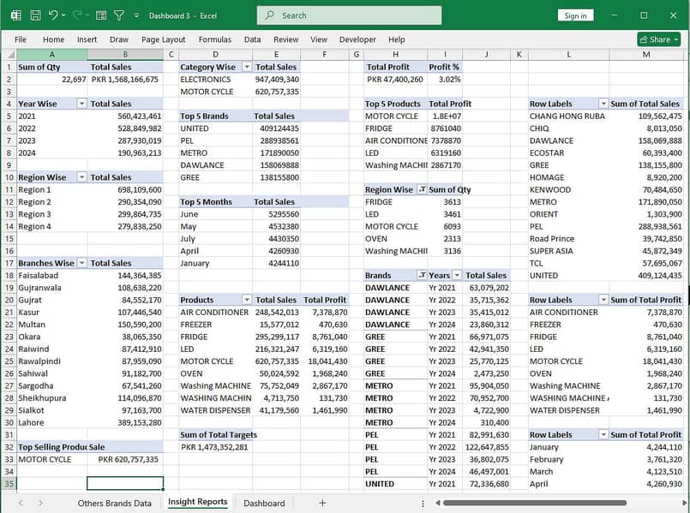Open the Years filter dropdown

457,275
